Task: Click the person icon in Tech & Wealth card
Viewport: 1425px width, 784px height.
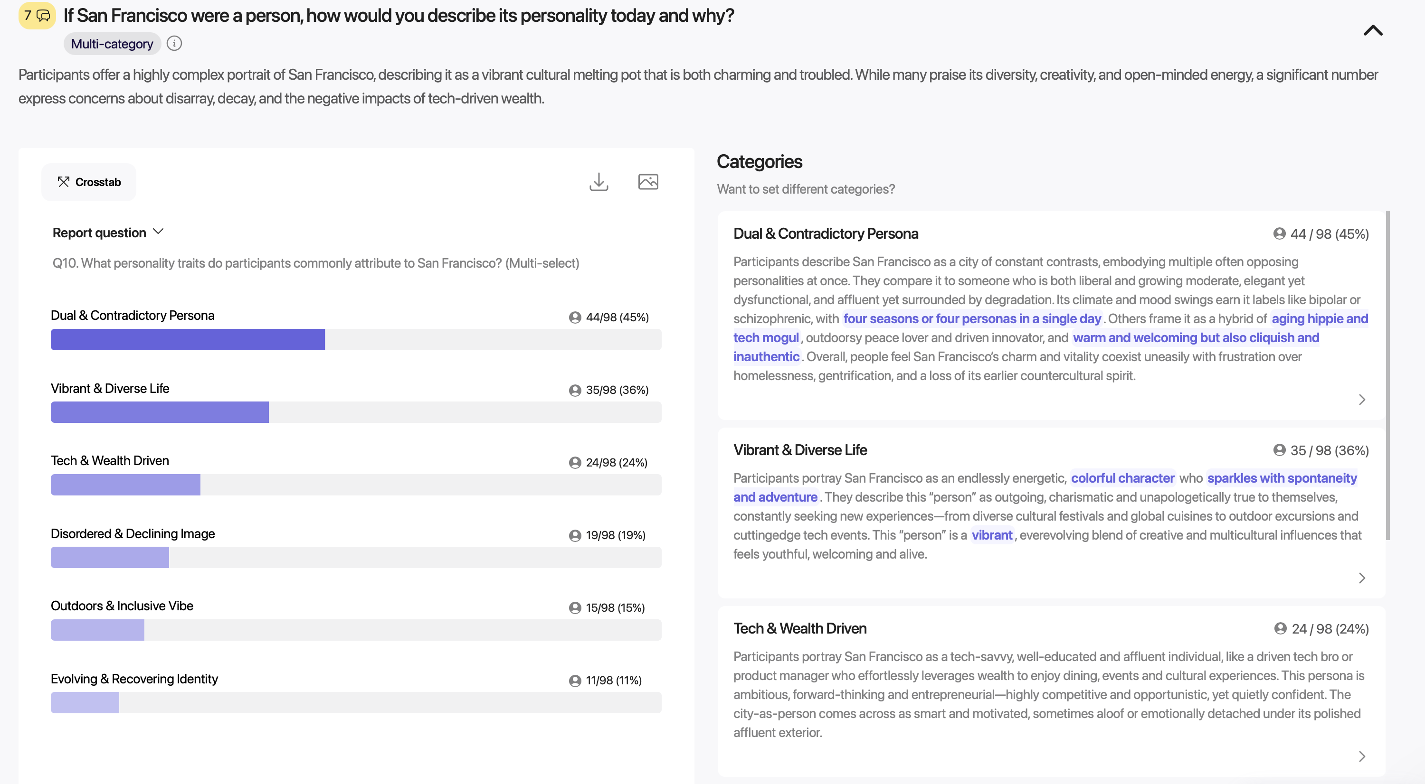Action: [1280, 629]
